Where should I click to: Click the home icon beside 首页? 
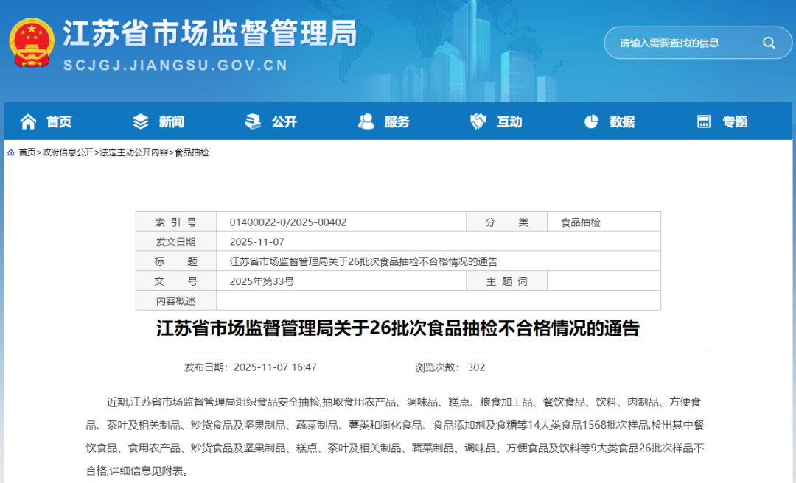(28, 121)
